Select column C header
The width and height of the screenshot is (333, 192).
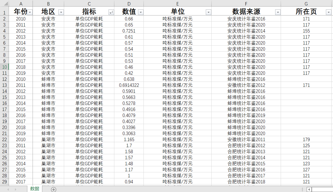click(x=89, y=4)
